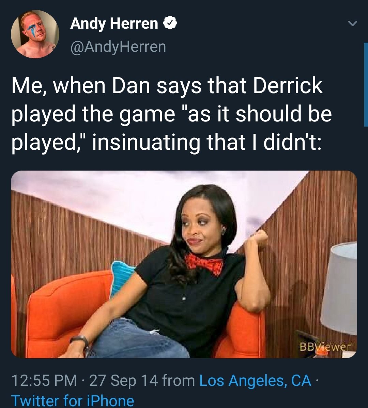Click the word 'Derrick' in the tweet
The height and width of the screenshot is (408, 368).
click(288, 85)
